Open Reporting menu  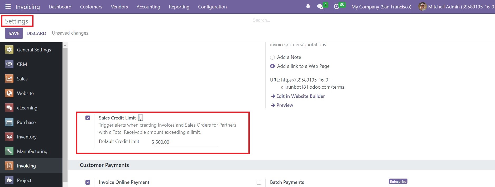coord(179,7)
